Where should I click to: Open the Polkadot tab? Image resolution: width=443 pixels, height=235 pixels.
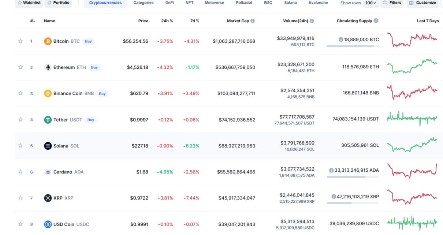click(244, 3)
